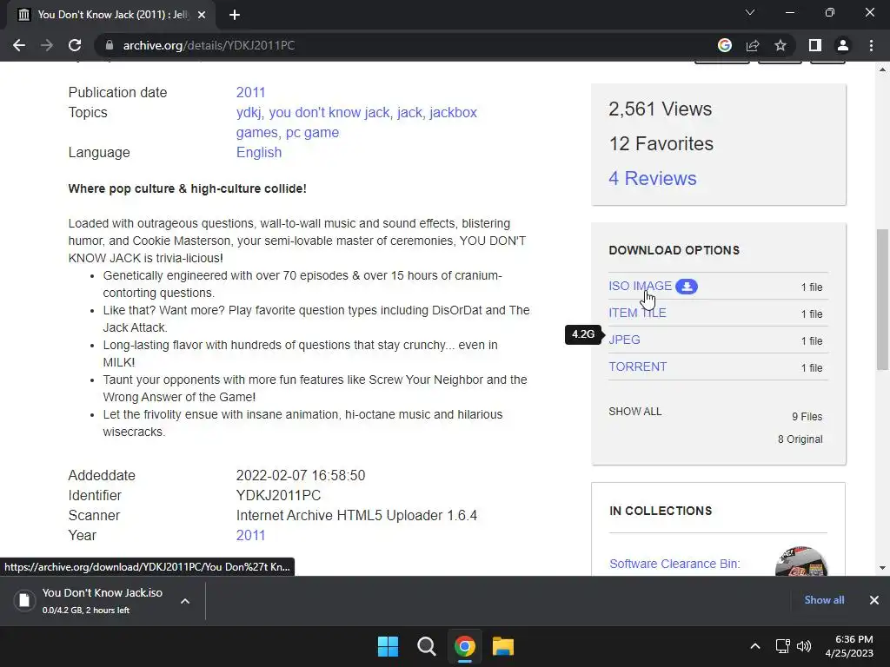This screenshot has width=890, height=667.
Task: Toggle the browser side panel
Action: (x=815, y=45)
